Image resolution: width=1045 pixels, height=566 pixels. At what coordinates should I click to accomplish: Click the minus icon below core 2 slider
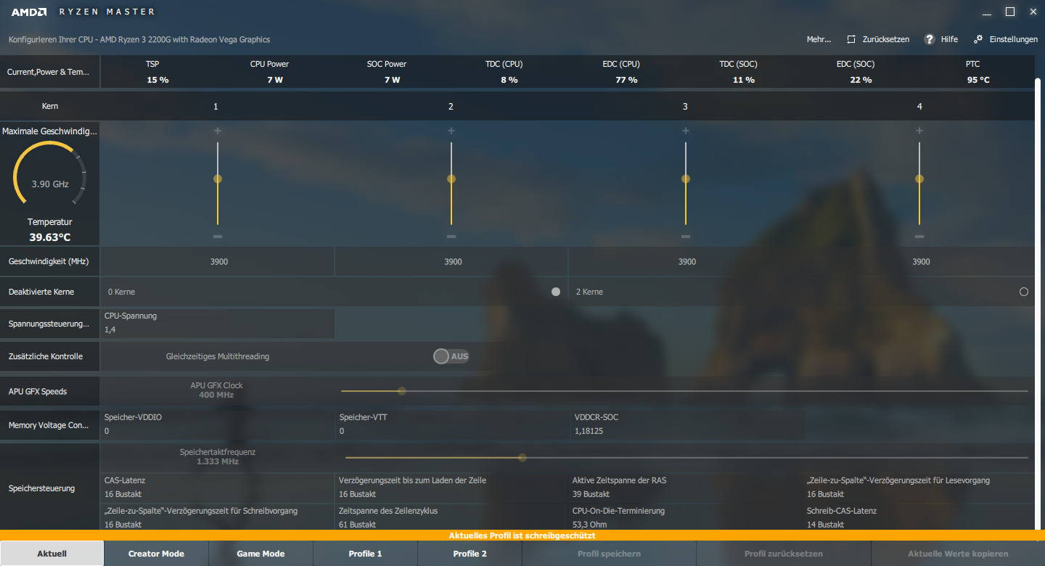451,237
